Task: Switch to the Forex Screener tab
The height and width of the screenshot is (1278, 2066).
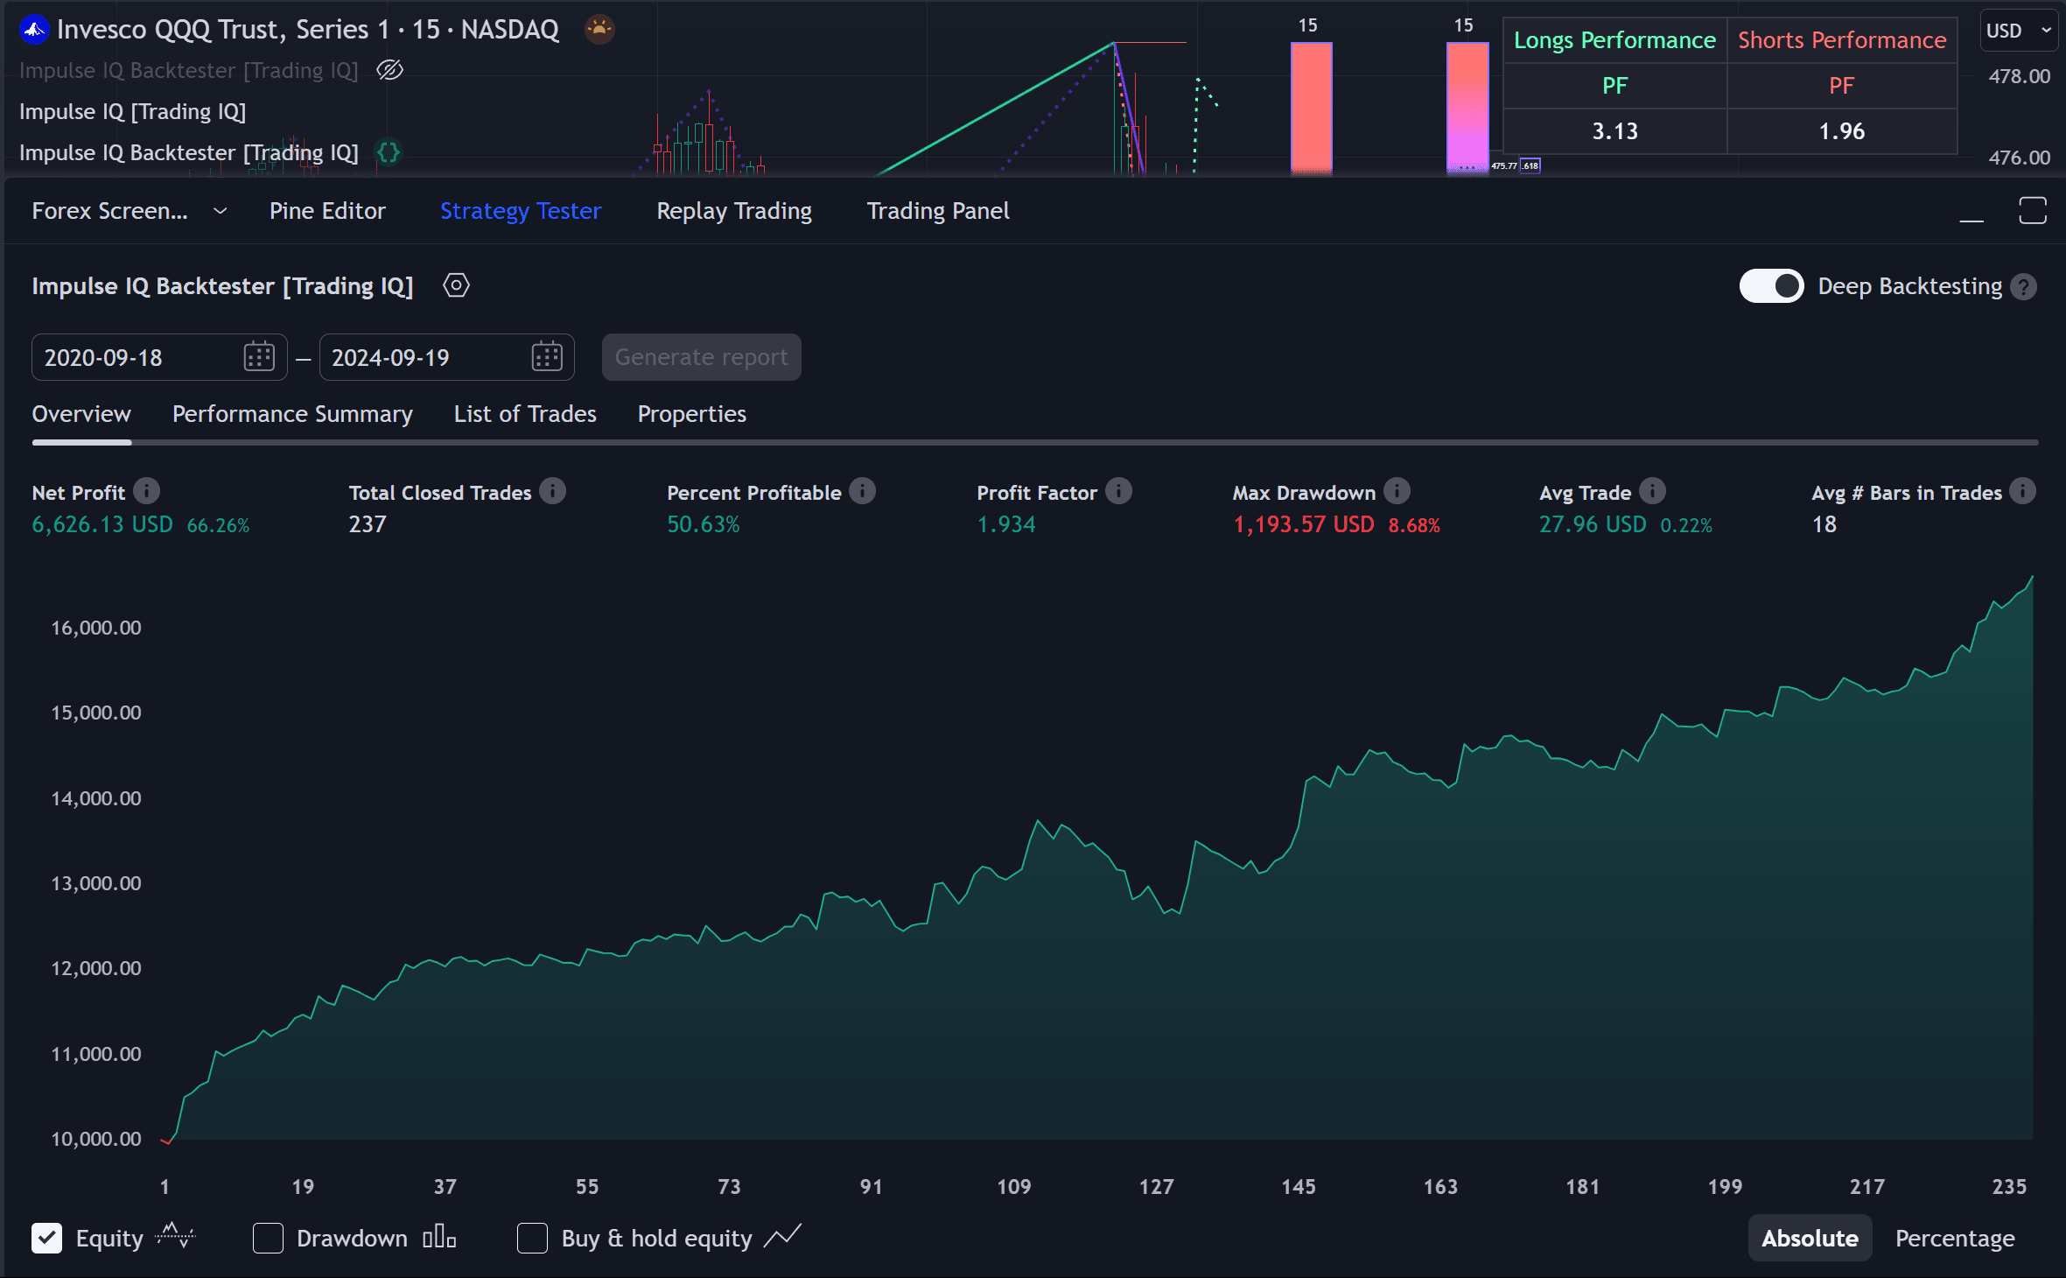Action: pos(109,211)
